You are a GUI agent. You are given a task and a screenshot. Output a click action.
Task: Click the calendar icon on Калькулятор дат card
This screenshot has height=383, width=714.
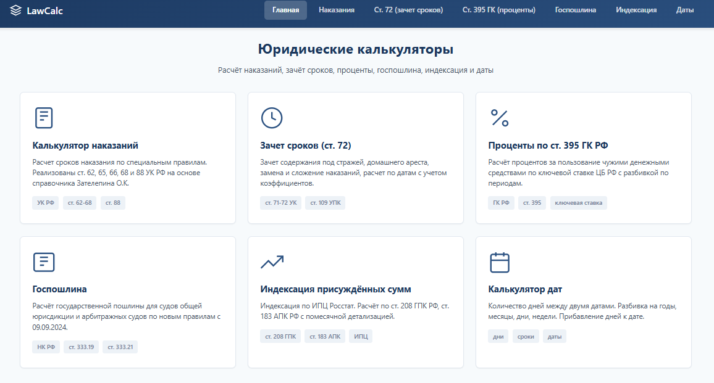(x=500, y=262)
